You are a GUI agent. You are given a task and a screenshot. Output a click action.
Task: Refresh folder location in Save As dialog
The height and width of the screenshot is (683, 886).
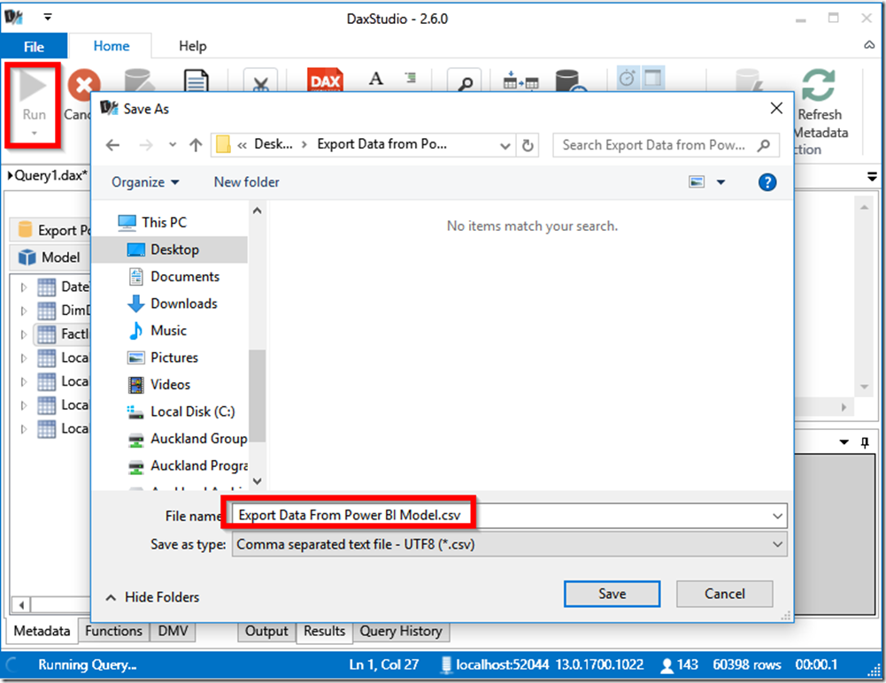[x=528, y=145]
